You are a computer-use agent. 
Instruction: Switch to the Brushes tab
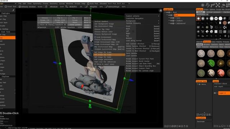click(199, 9)
